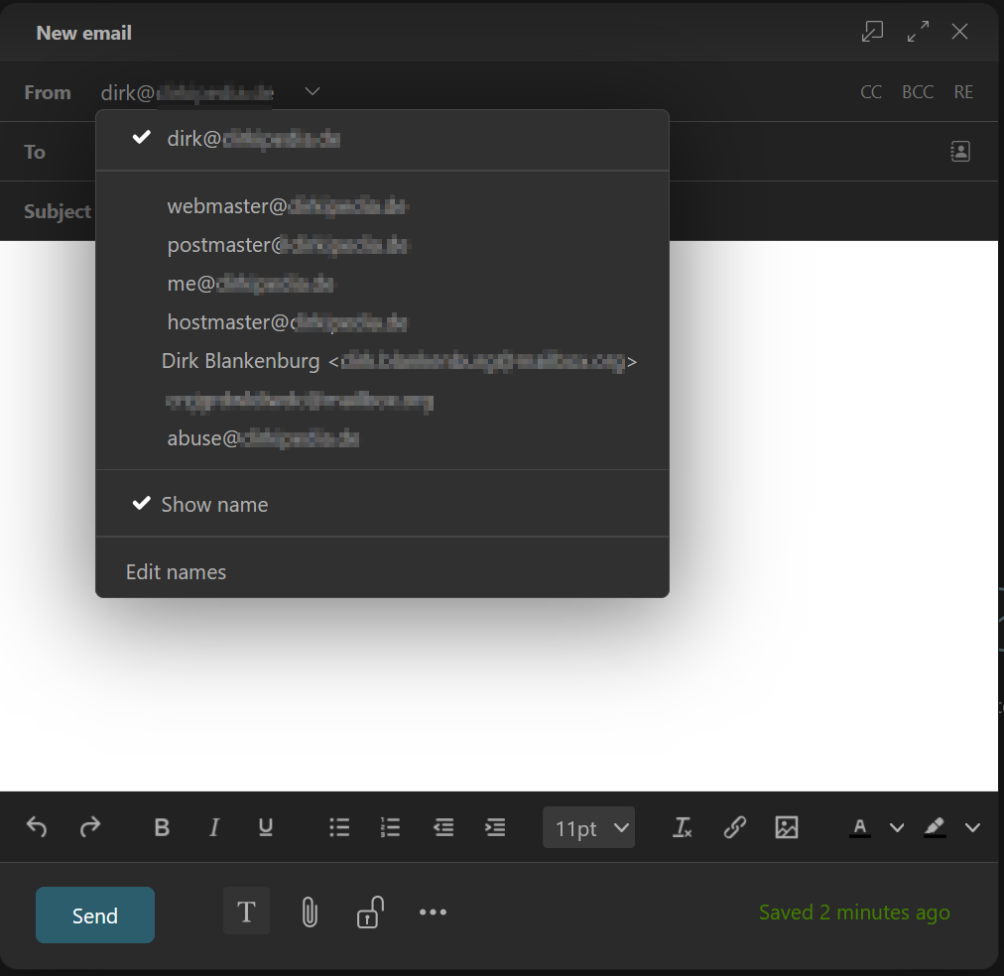
Task: Add a BCC recipient field
Action: tap(918, 92)
